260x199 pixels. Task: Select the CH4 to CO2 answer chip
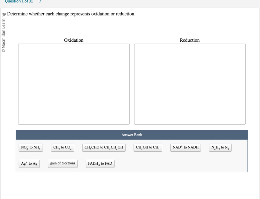62,147
